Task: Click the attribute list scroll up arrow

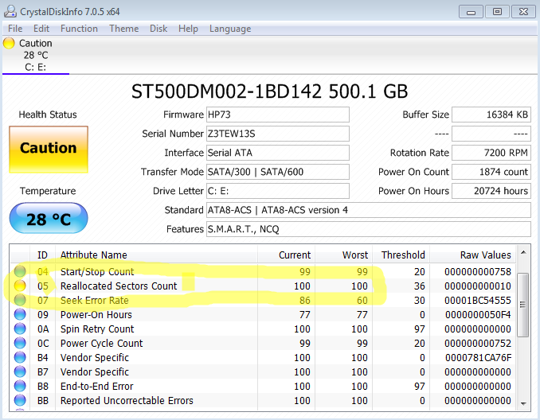Action: 523,252
